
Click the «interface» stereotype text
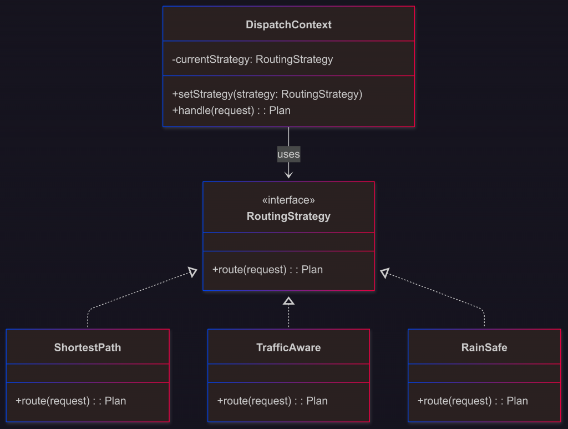pyautogui.click(x=288, y=200)
